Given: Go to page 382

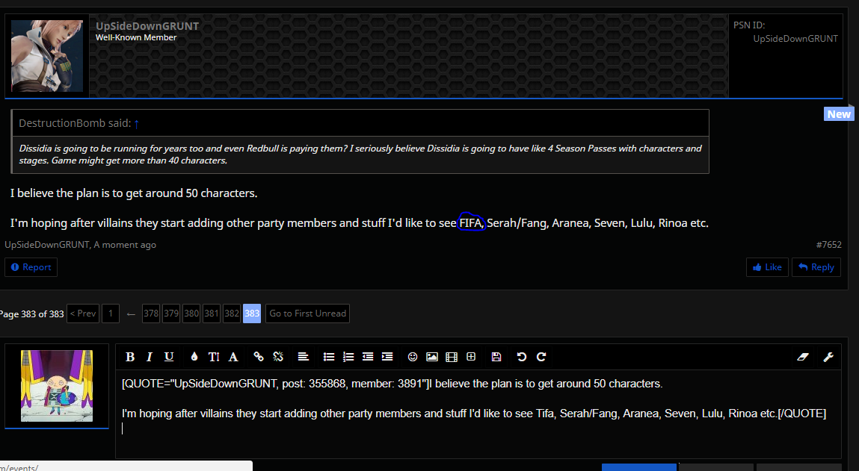Looking at the screenshot, I should coord(232,314).
